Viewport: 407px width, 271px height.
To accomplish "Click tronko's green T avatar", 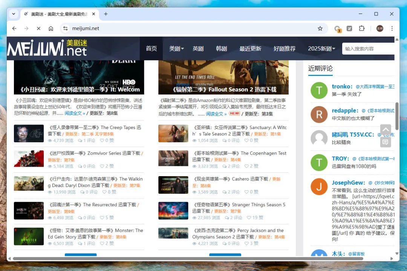I will click(319, 90).
